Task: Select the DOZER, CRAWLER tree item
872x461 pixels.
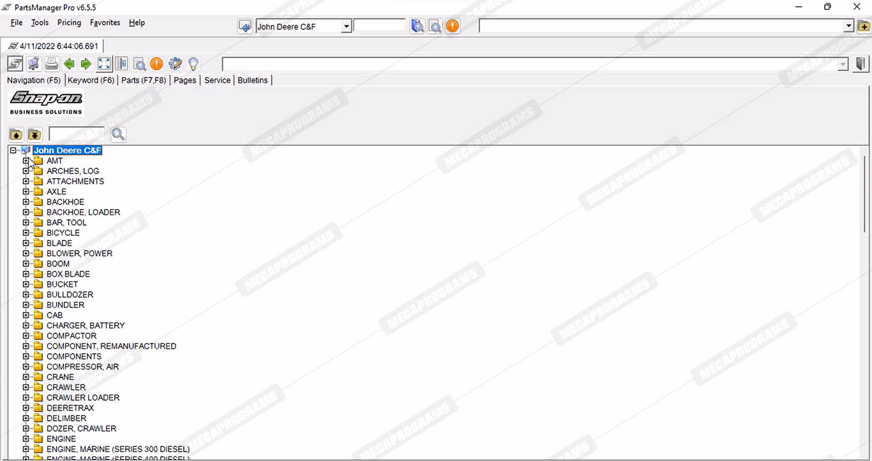Action: [81, 428]
